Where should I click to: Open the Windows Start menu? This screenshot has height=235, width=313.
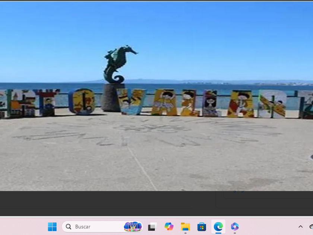pos(52,226)
